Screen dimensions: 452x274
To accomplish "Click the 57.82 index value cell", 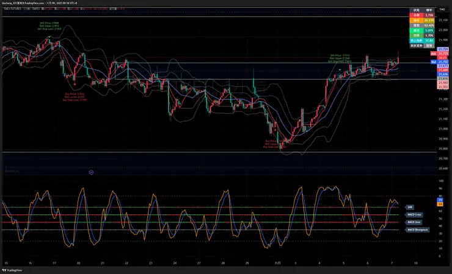I will coord(429,41).
